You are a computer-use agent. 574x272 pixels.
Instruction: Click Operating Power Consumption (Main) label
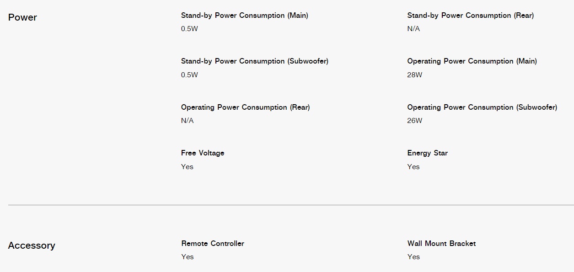pos(472,61)
